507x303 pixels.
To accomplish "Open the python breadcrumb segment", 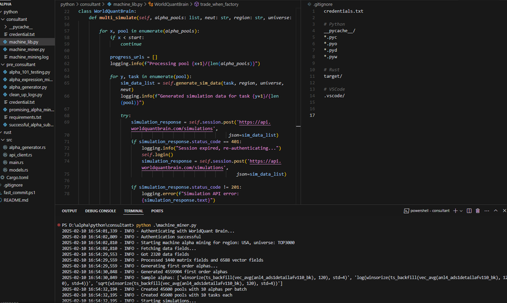I will click(67, 4).
